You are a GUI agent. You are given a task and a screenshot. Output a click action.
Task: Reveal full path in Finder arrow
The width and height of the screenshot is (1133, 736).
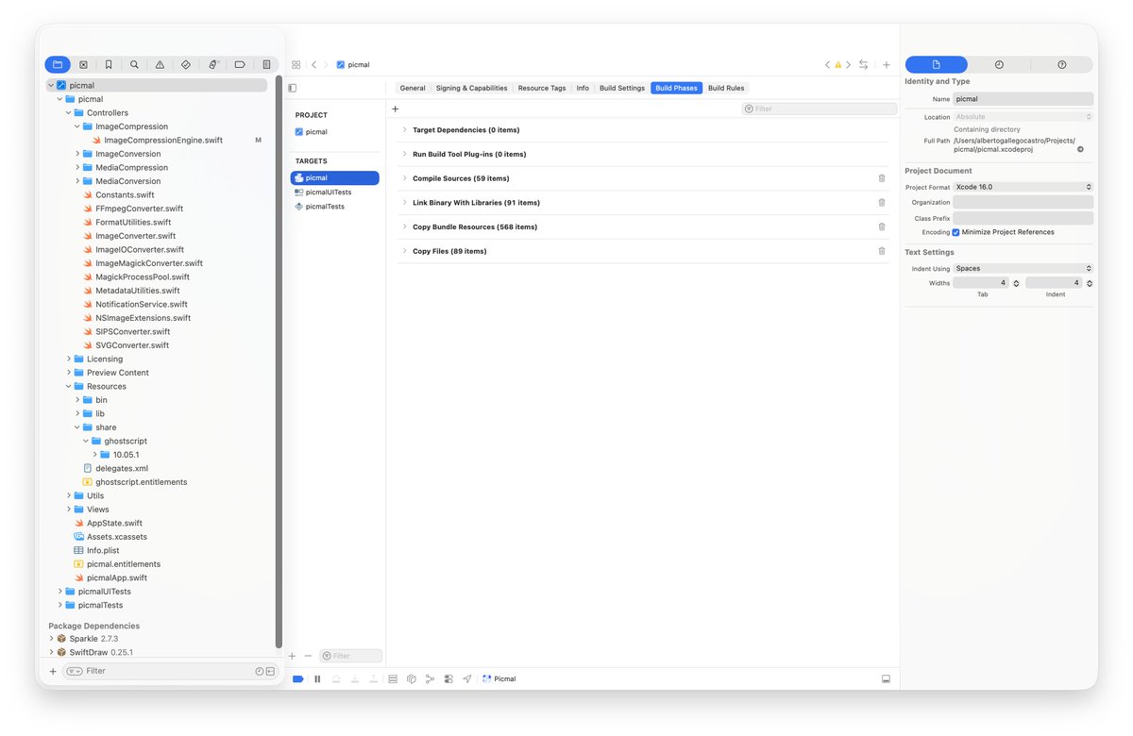[1080, 149]
